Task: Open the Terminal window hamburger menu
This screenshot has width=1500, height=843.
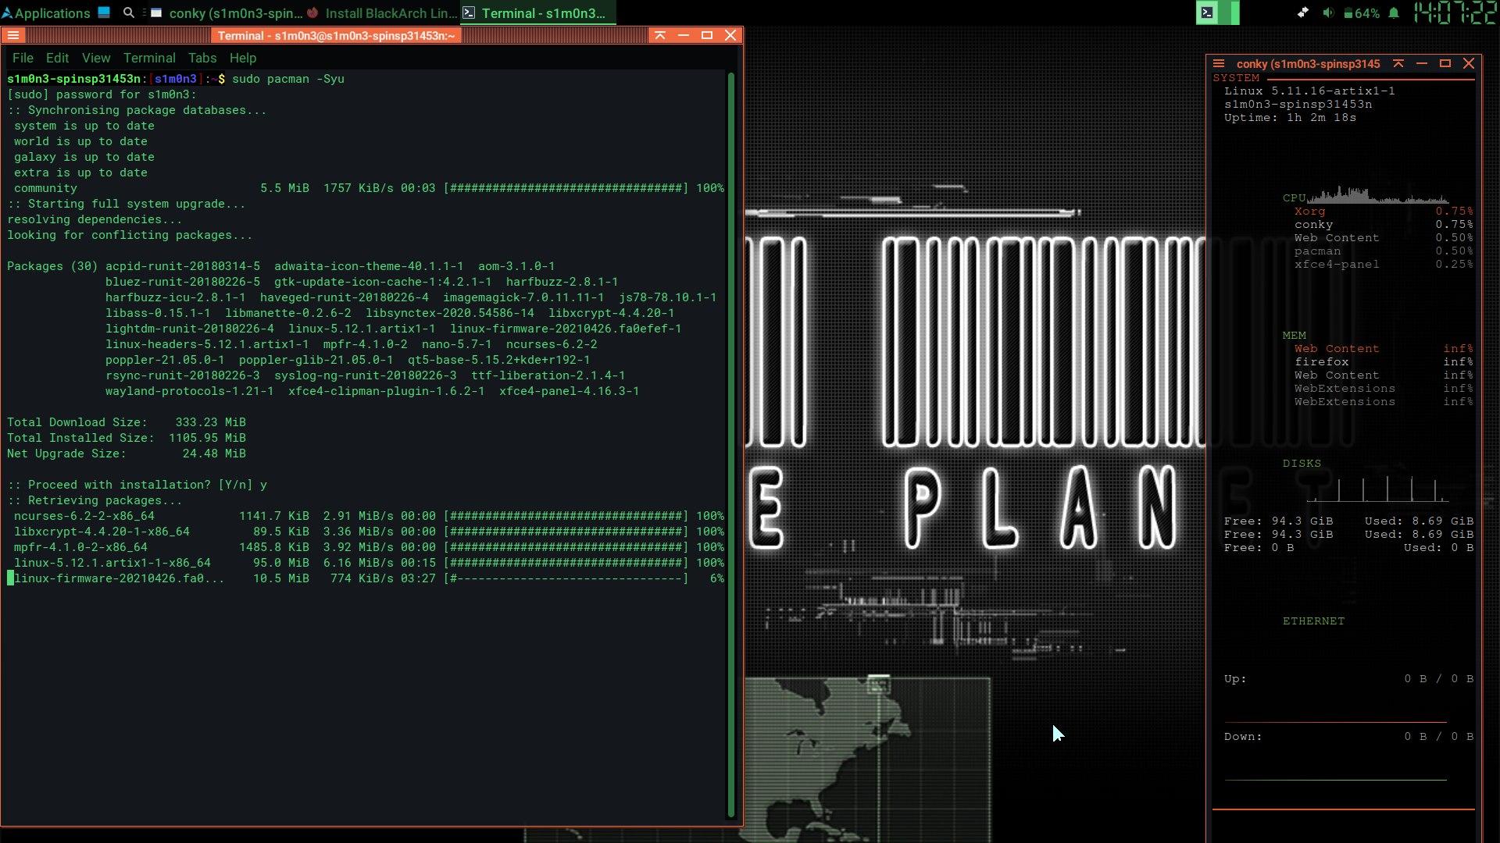Action: point(13,35)
